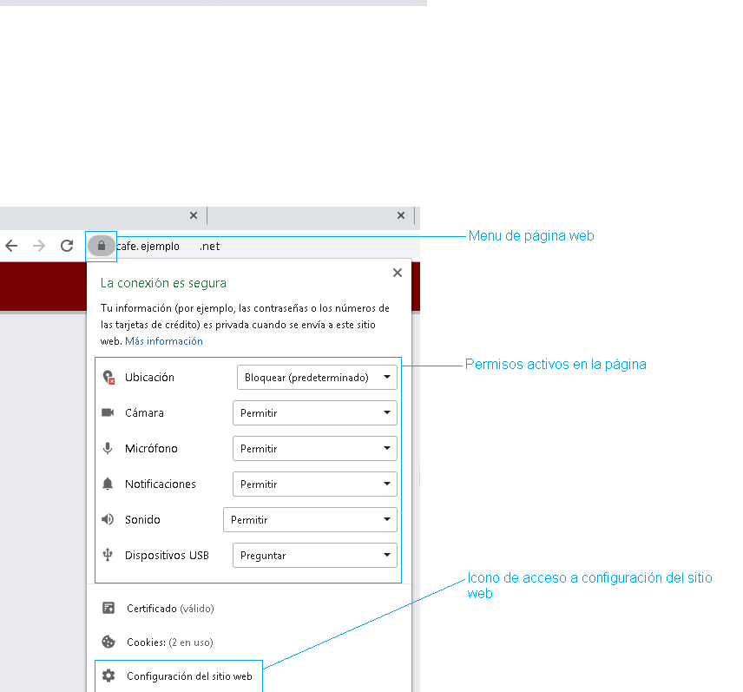Click the gear icon for site settings
Viewport: 743px width, 692px height.
click(x=108, y=676)
